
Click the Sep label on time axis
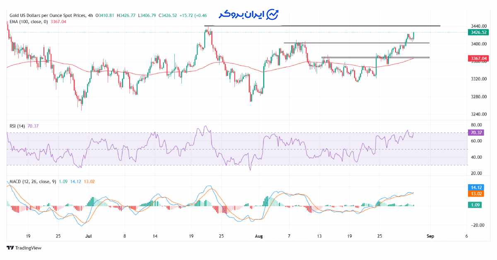(x=430, y=236)
